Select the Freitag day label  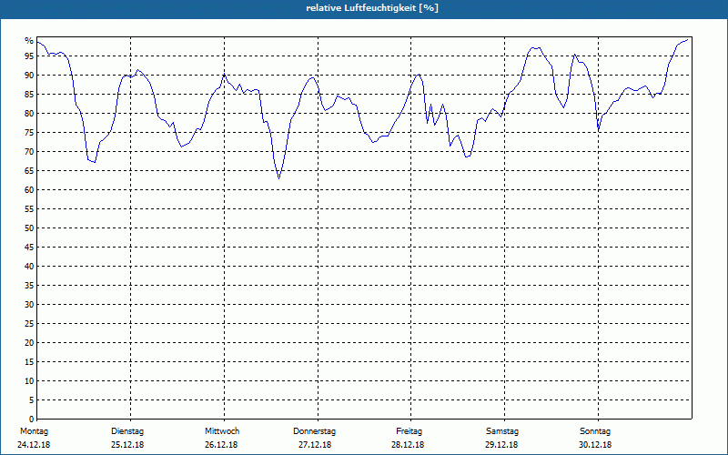click(409, 431)
